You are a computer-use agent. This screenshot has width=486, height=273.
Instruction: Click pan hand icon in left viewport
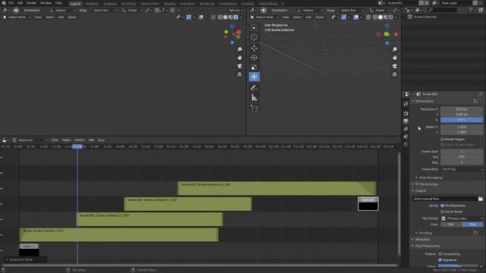tap(240, 58)
